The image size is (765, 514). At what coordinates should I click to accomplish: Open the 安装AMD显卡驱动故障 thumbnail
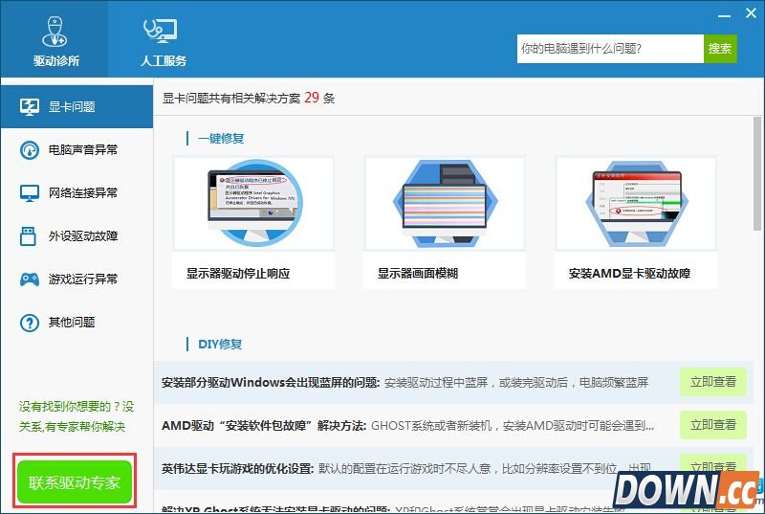tap(636, 203)
